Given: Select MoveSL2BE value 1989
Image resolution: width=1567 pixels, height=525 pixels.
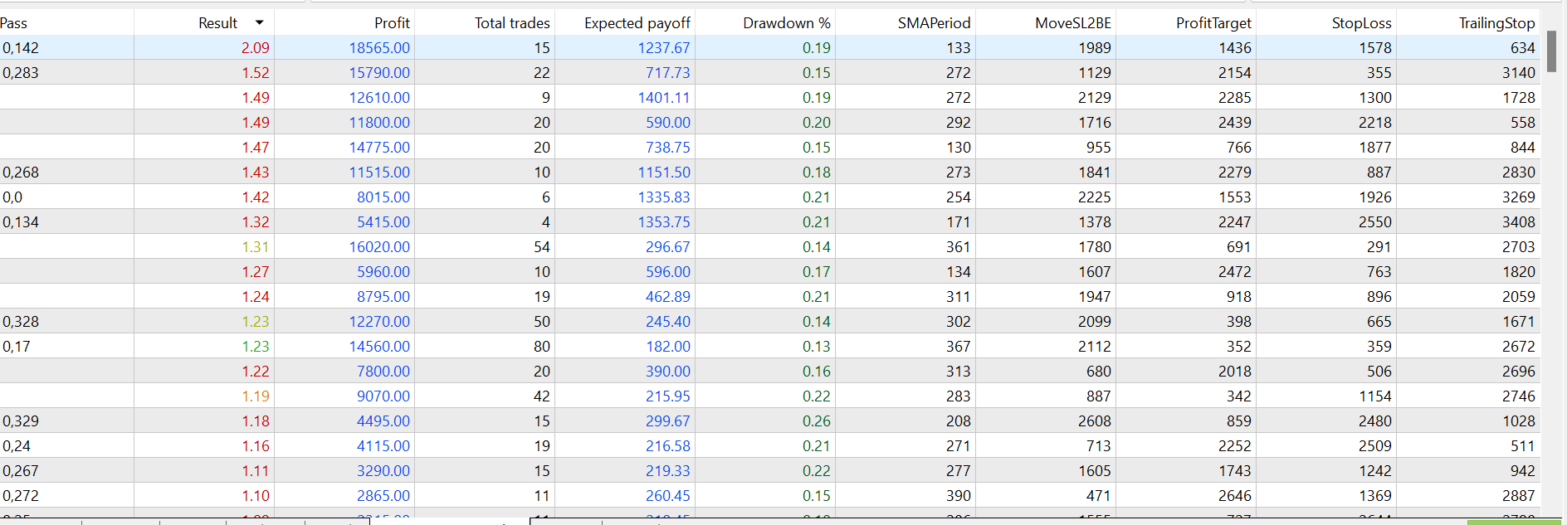Looking at the screenshot, I should pyautogui.click(x=1094, y=48).
